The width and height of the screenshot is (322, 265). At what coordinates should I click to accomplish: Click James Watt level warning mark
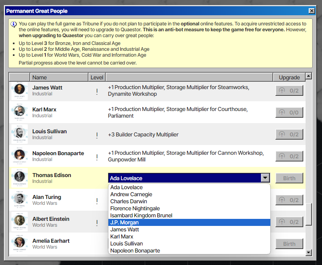coord(97,91)
